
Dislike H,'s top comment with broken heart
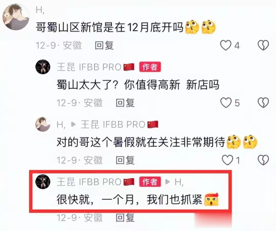pos(263,46)
